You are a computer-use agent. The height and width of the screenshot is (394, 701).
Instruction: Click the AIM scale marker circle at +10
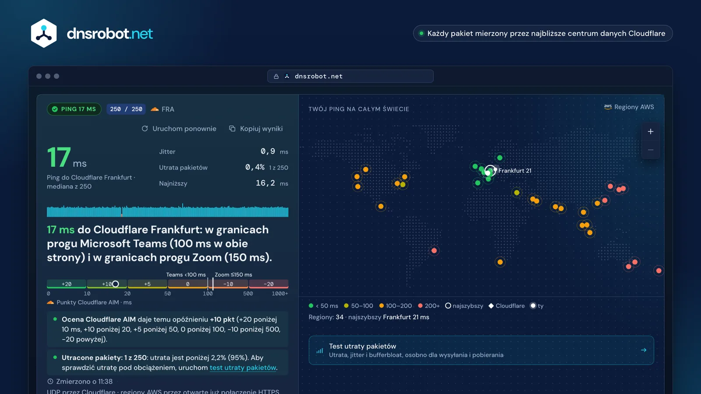pyautogui.click(x=115, y=284)
